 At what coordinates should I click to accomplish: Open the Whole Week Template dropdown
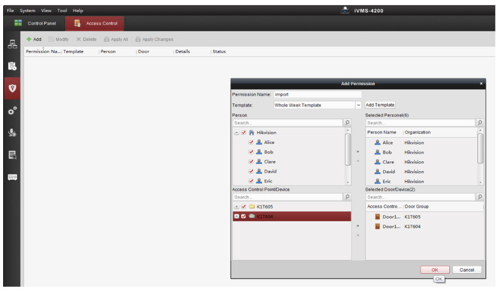click(x=359, y=105)
